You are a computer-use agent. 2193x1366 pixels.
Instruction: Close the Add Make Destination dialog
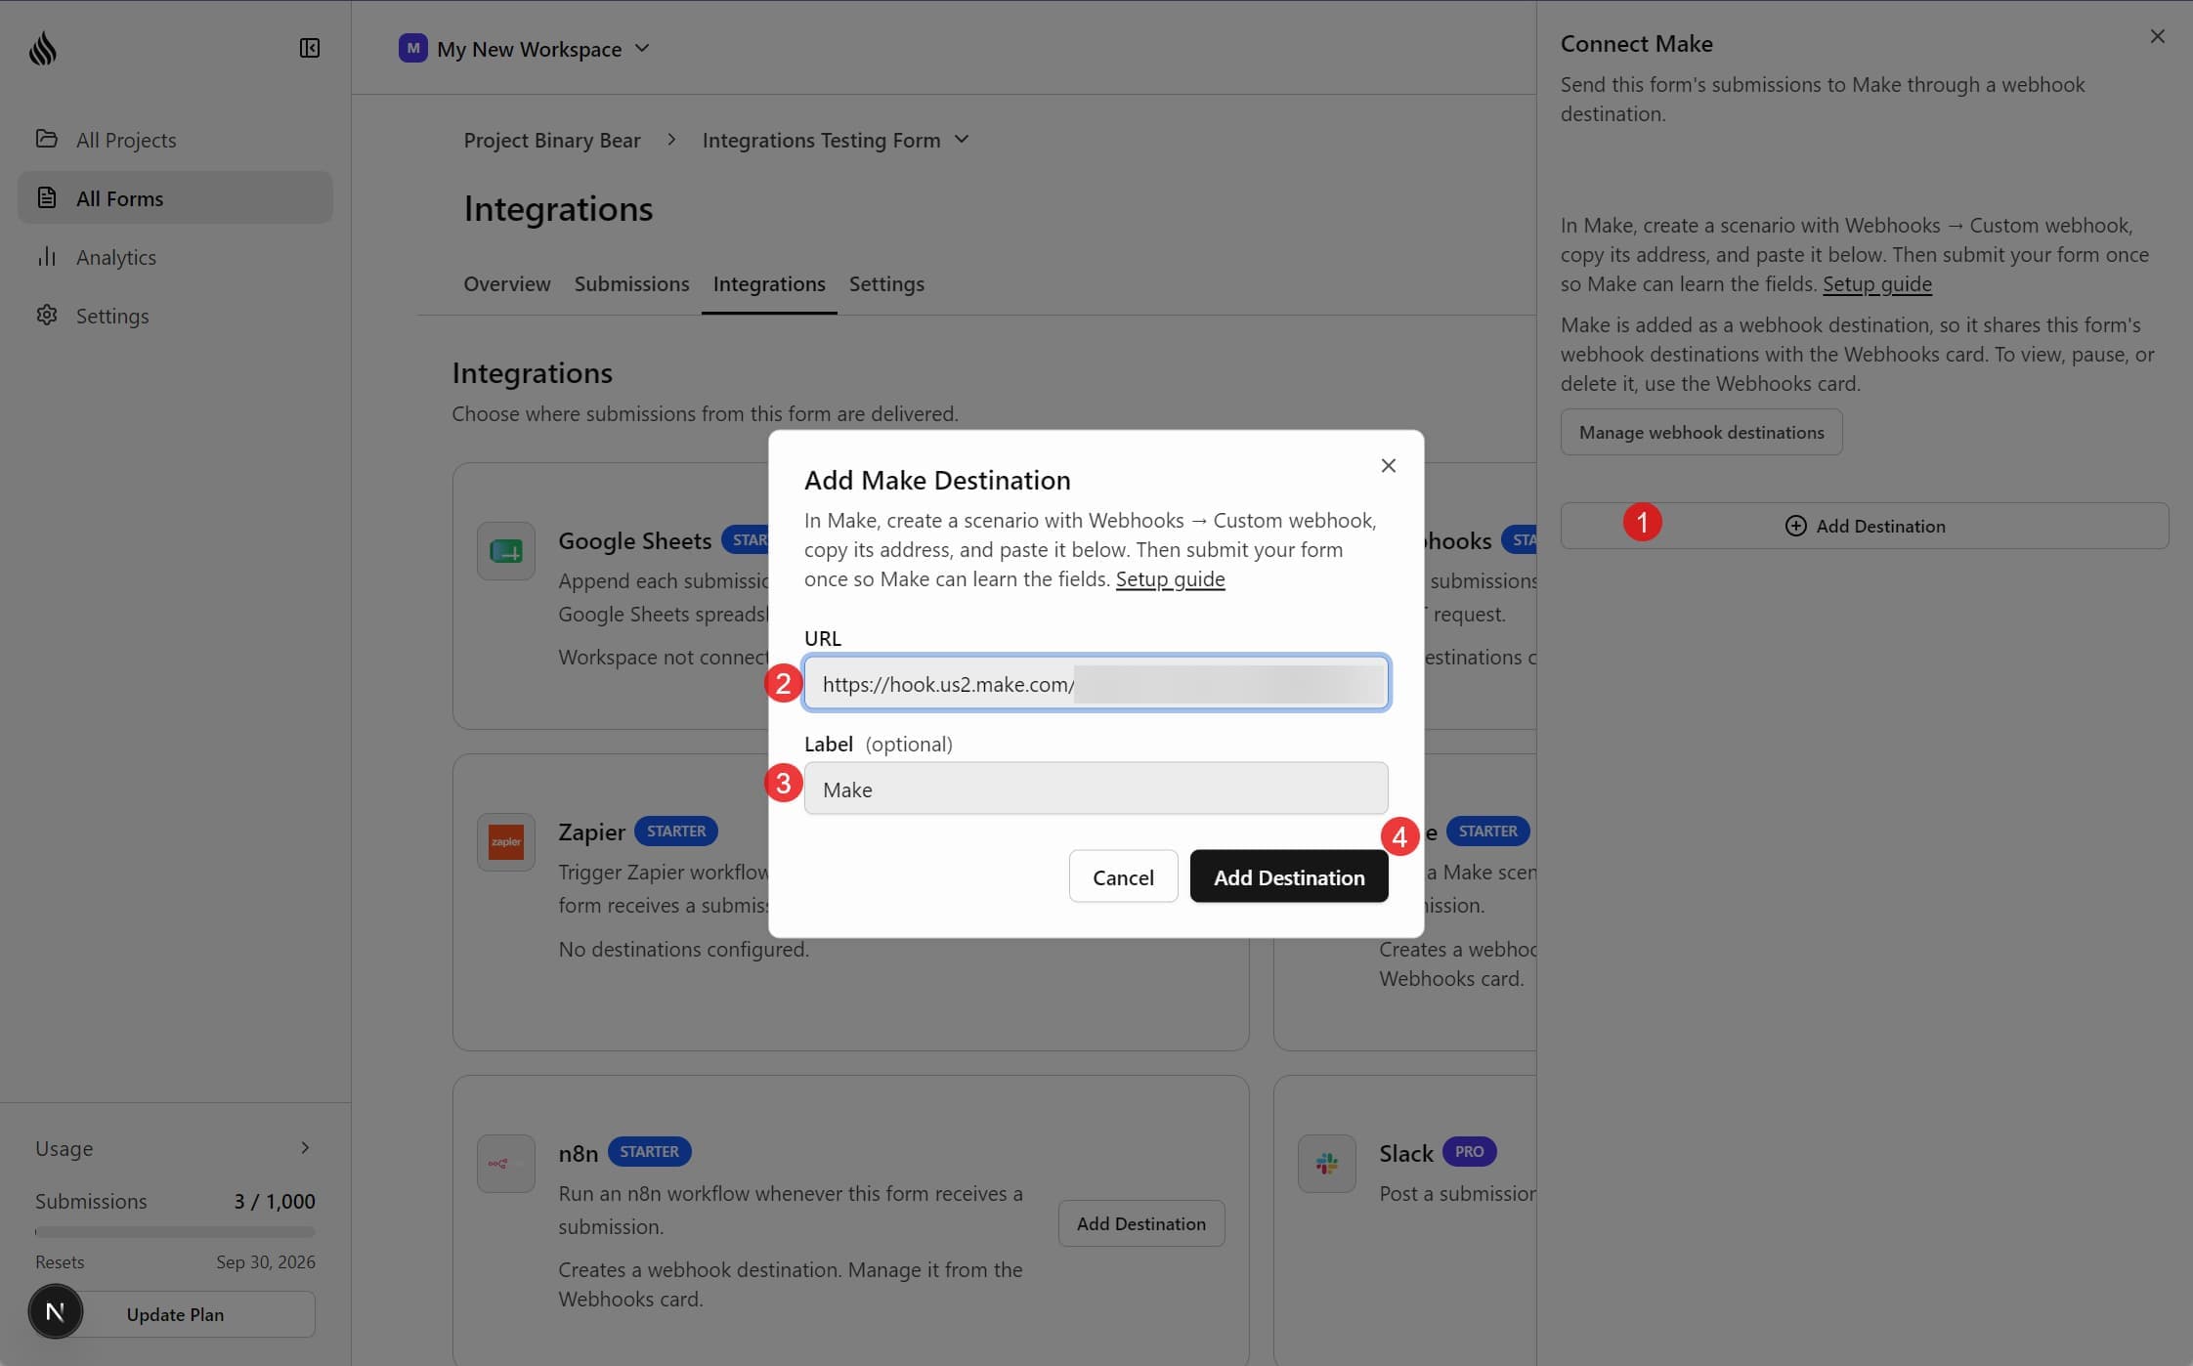pyautogui.click(x=1388, y=465)
